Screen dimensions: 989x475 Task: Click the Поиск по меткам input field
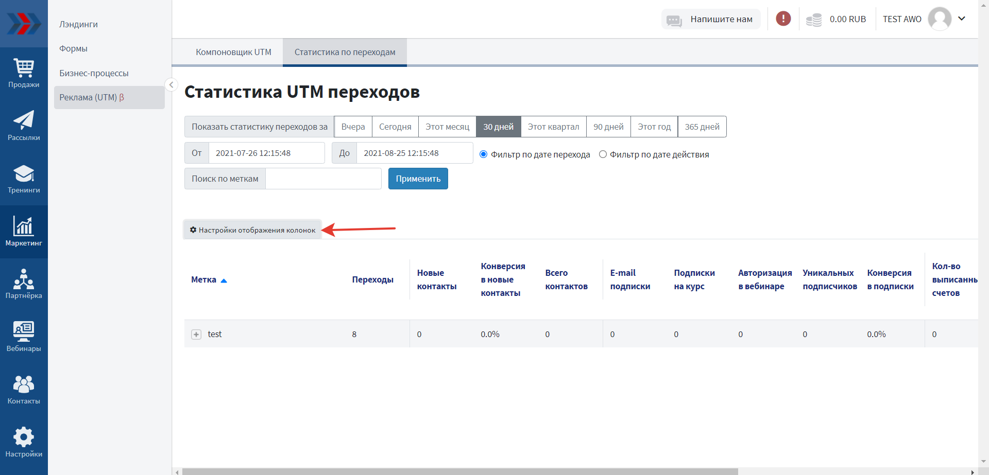pos(323,179)
